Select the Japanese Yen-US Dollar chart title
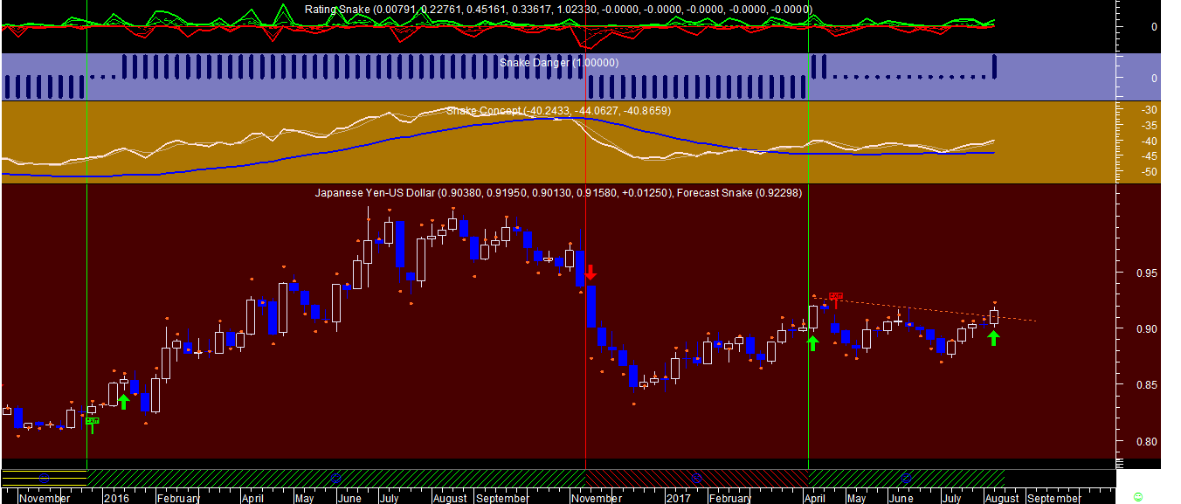 point(558,192)
